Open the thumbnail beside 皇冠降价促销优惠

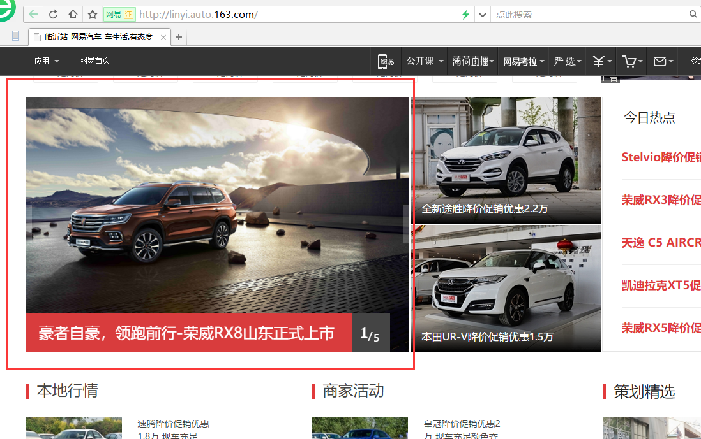360,428
